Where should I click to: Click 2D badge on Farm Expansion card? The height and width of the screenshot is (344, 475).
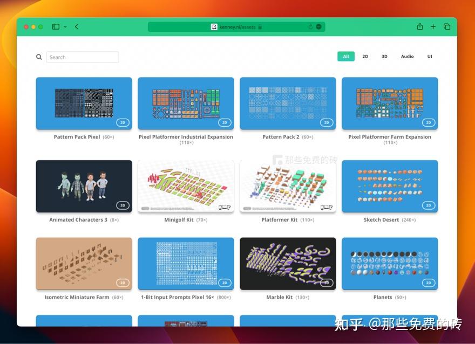coord(429,122)
